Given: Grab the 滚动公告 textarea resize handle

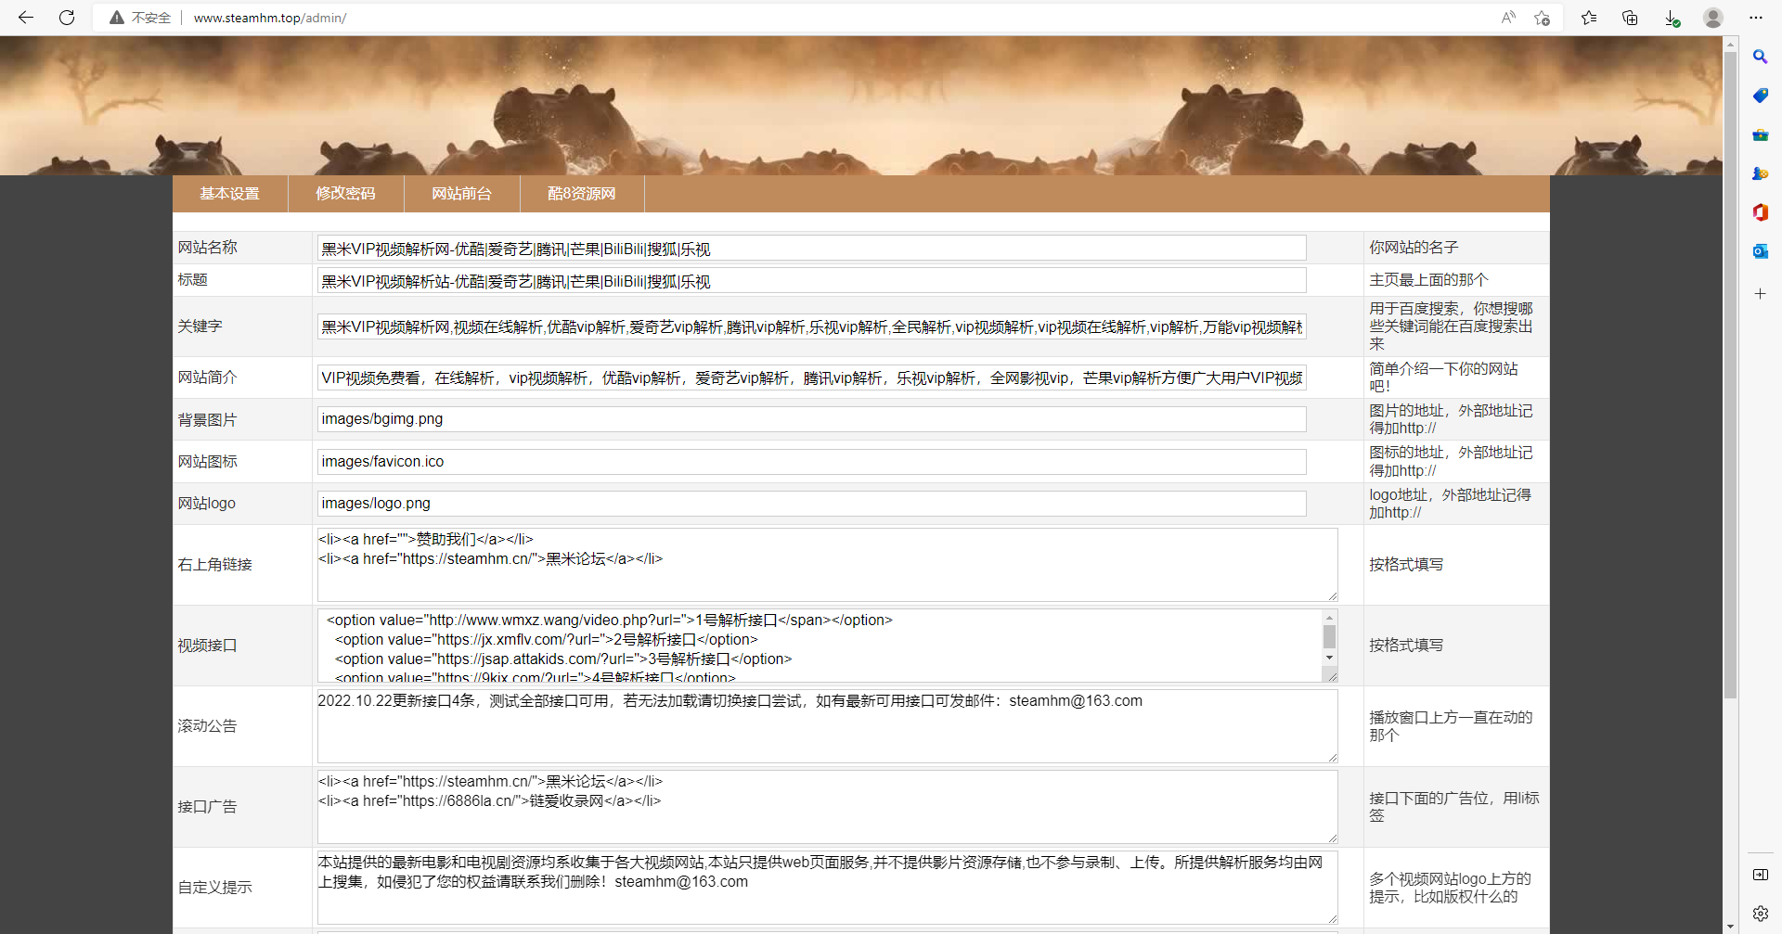Looking at the screenshot, I should [1332, 758].
